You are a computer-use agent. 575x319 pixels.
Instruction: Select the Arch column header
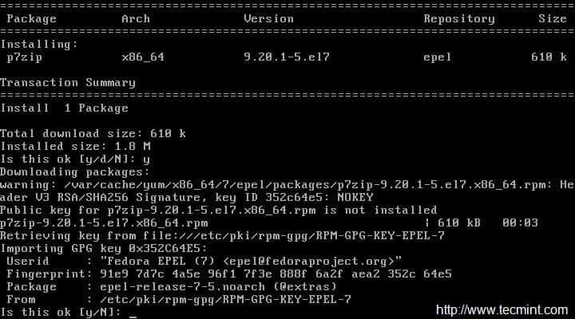[136, 19]
